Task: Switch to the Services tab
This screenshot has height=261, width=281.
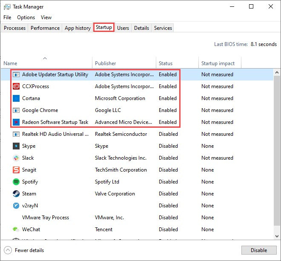Action: tap(163, 28)
